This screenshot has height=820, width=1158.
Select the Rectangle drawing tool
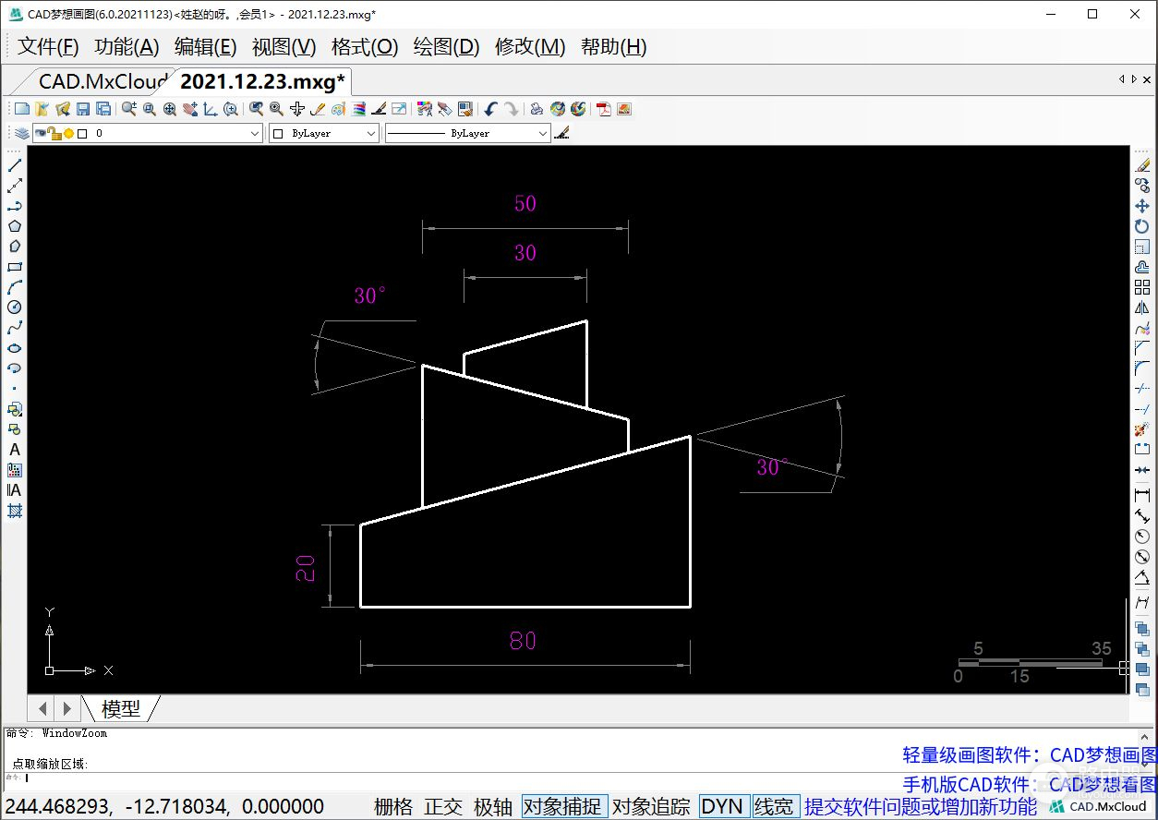15,267
